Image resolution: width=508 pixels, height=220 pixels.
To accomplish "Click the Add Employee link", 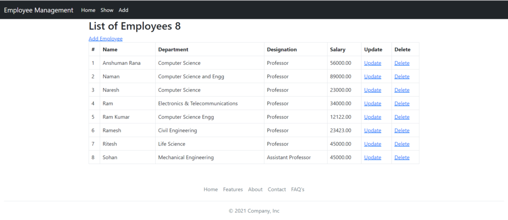I will 106,39.
